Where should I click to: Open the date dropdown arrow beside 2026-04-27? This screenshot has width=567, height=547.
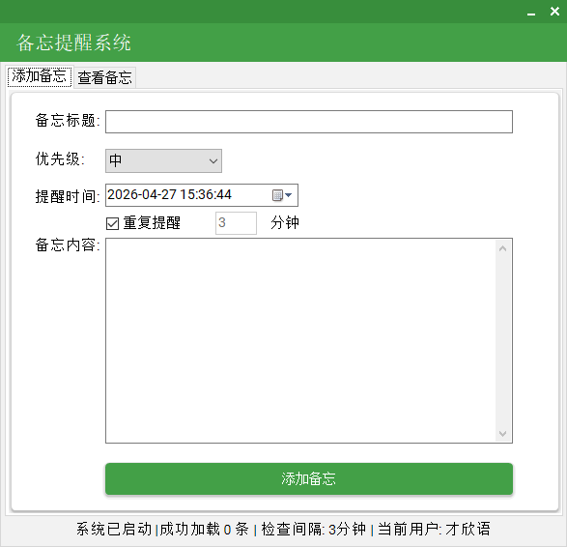[289, 195]
